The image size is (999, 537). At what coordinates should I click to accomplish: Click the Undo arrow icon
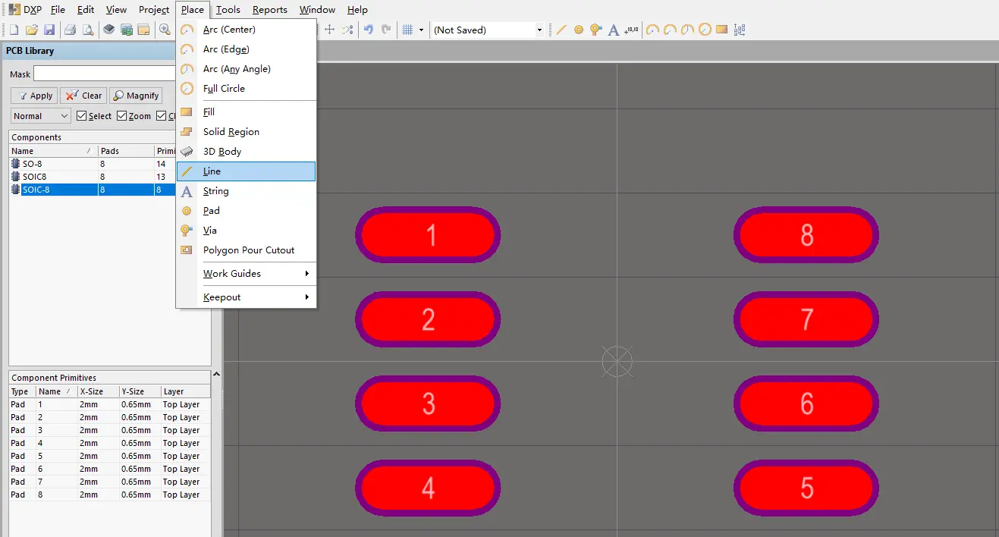coord(369,30)
